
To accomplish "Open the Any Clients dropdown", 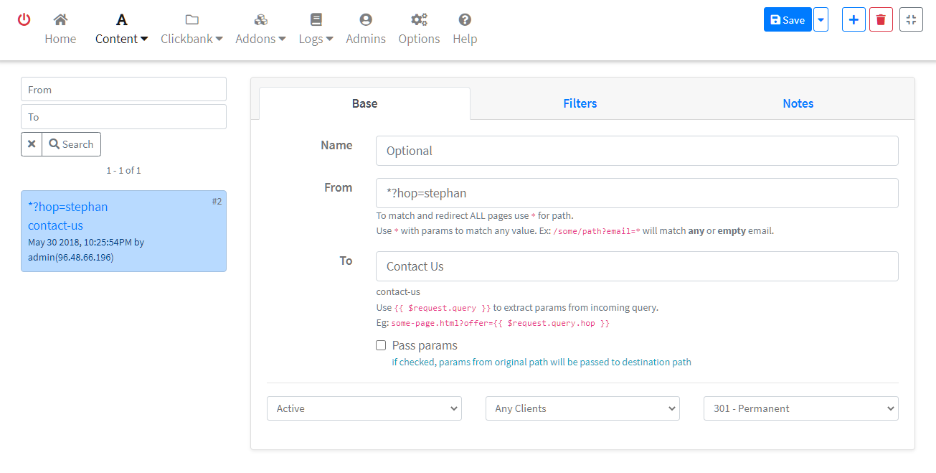I will (582, 408).
